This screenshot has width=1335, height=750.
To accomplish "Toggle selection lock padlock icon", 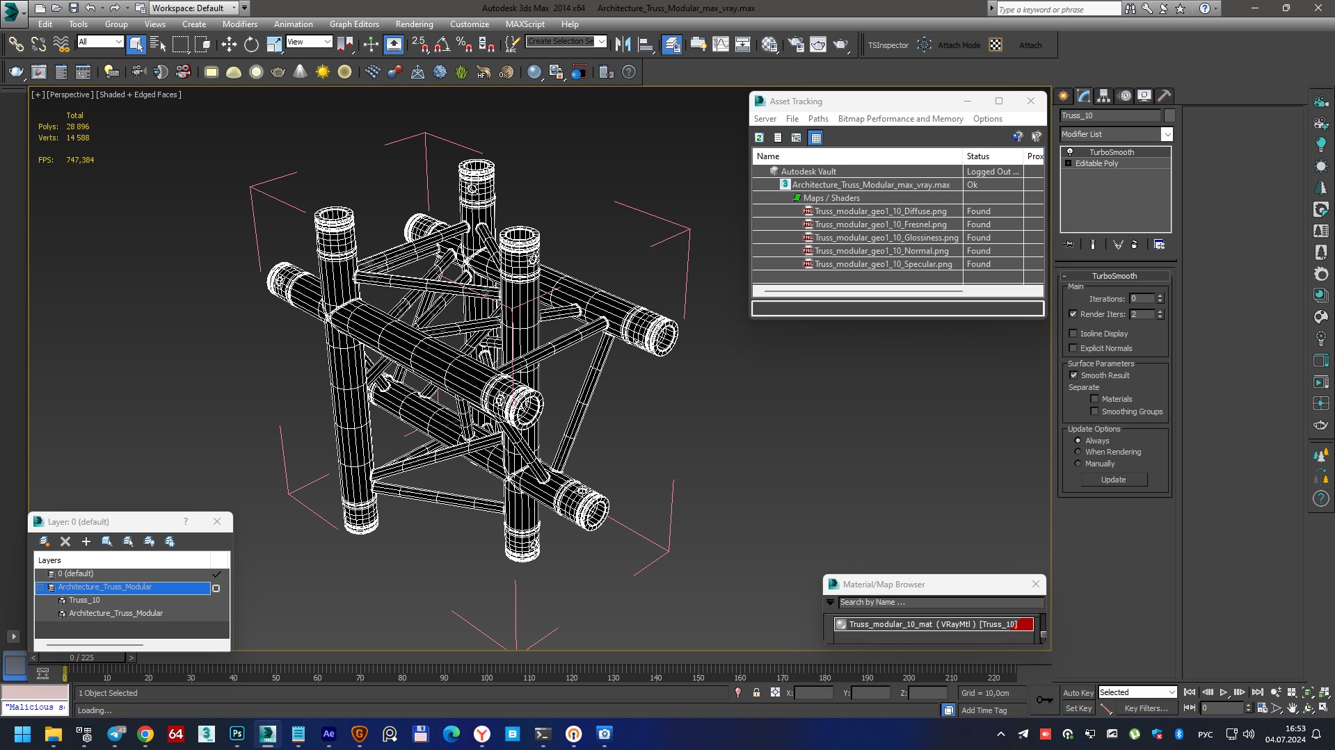I will pyautogui.click(x=756, y=693).
